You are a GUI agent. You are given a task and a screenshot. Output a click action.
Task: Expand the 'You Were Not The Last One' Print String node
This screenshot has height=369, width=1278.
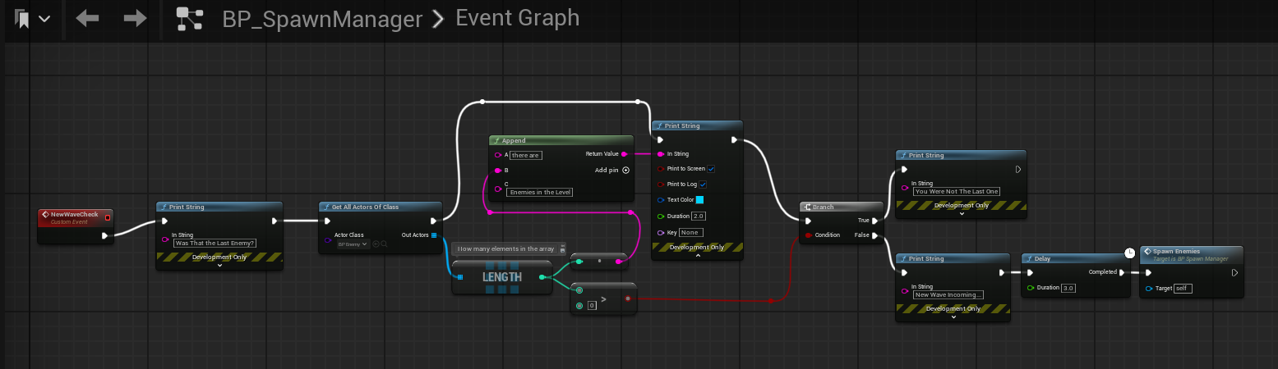962,213
